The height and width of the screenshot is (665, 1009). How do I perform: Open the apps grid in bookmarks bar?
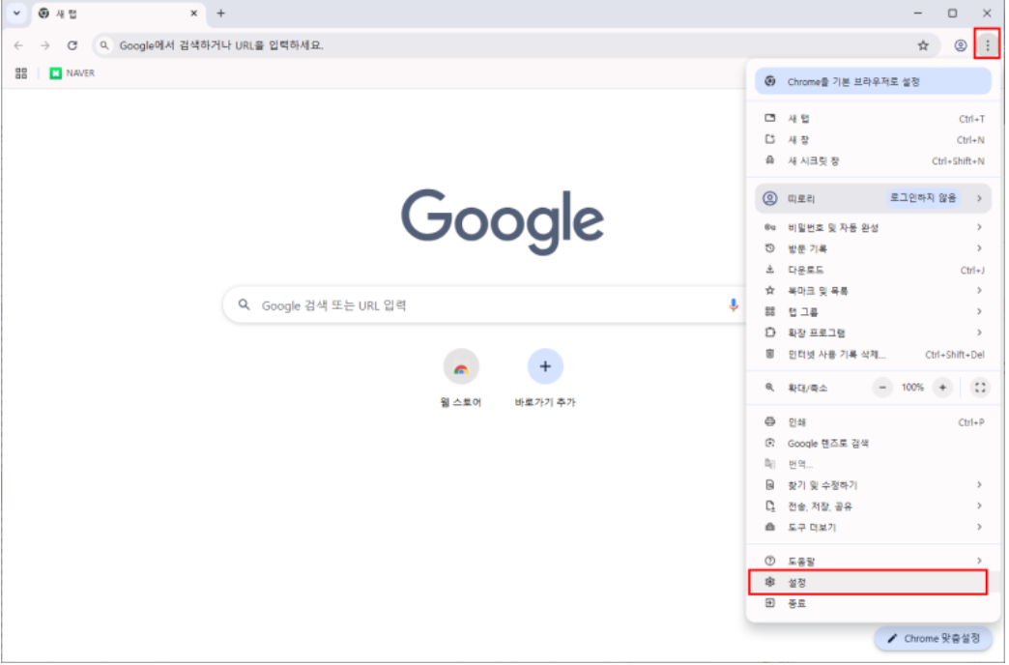click(21, 73)
